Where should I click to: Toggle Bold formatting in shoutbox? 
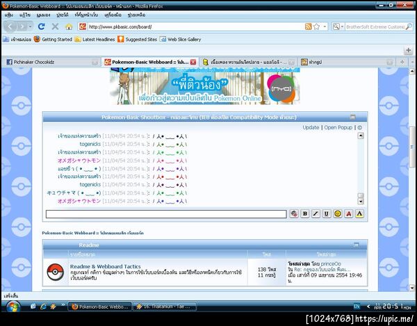(305, 214)
